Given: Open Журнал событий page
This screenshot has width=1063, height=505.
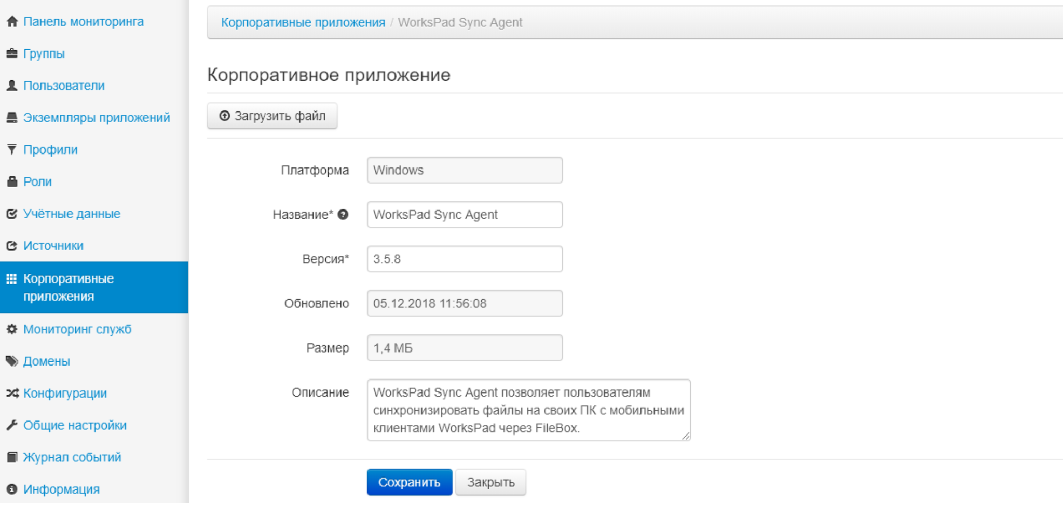Looking at the screenshot, I should [72, 457].
